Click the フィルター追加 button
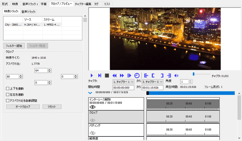The height and width of the screenshot is (141, 242). coord(14,46)
